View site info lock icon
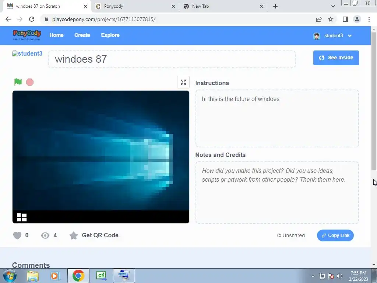Image resolution: width=377 pixels, height=283 pixels. coord(46,19)
